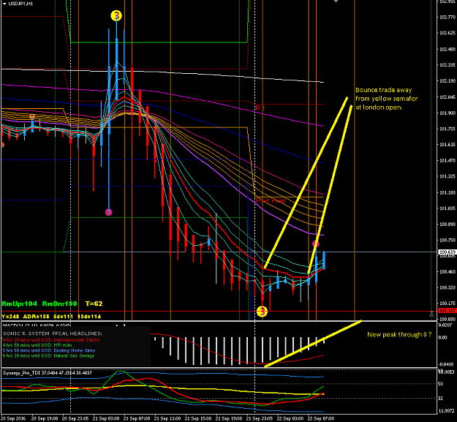Click the ADR=158 value

click(36, 317)
